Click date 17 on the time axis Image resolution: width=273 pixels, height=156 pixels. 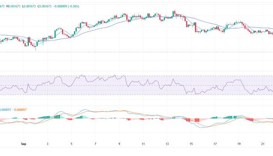pos(215,144)
